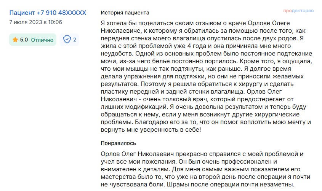Click the review date 7 июля 2023
The width and height of the screenshot is (322, 191).
[x=35, y=22]
